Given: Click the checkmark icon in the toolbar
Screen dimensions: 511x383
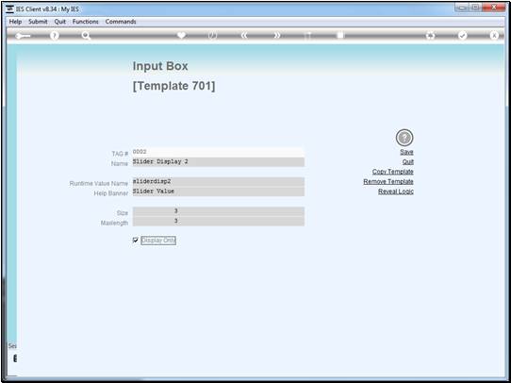Looking at the screenshot, I should (x=462, y=36).
